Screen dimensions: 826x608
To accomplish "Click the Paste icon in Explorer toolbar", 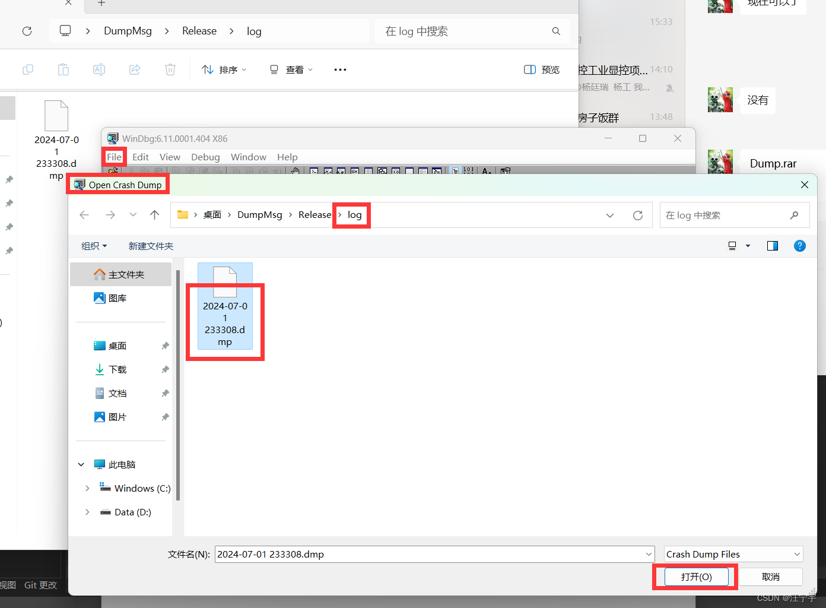I will pos(63,69).
